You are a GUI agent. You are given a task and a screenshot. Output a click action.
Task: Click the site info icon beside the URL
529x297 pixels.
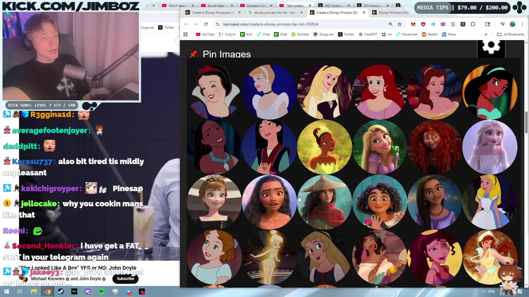point(217,24)
